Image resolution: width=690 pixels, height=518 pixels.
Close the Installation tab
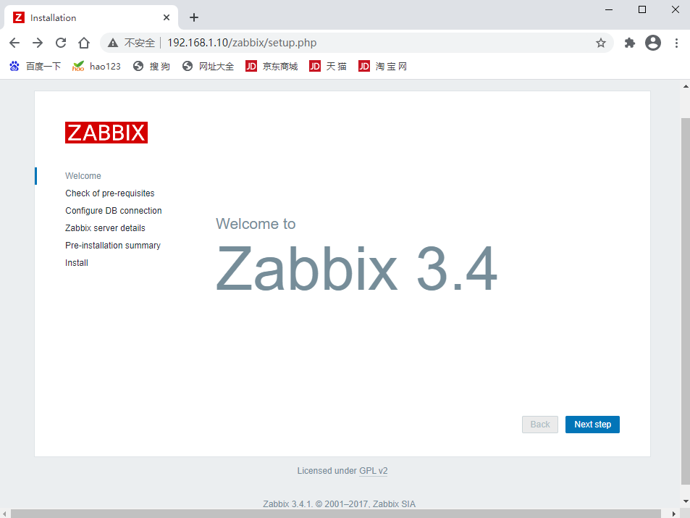click(x=167, y=17)
